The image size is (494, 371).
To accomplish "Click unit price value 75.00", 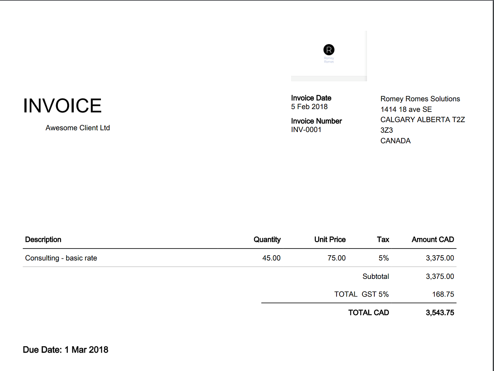I will coord(337,258).
